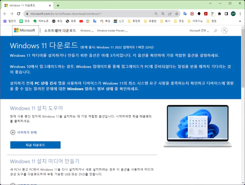Click the Windows 11 laptop image
The width and height of the screenshot is (245, 185).
pos(198,126)
